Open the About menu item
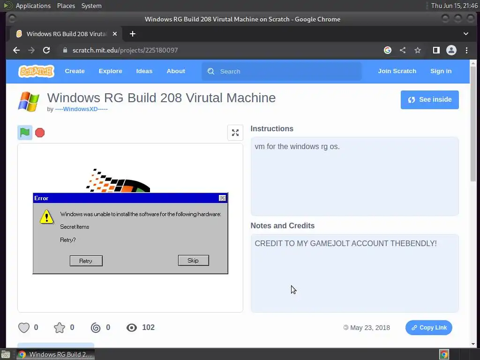The image size is (480, 360). pyautogui.click(x=176, y=71)
